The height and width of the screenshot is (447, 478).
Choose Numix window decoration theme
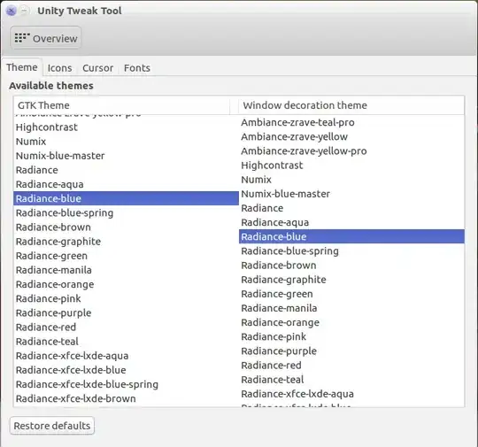coord(351,180)
